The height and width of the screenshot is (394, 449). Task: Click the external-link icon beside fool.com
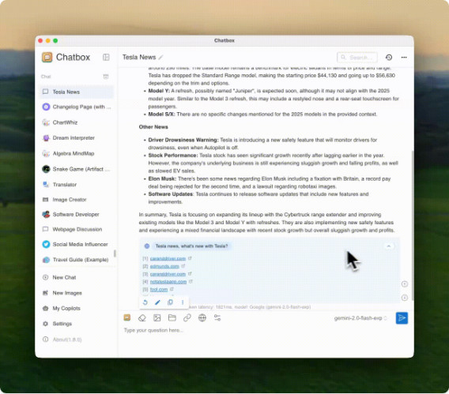pyautogui.click(x=172, y=289)
